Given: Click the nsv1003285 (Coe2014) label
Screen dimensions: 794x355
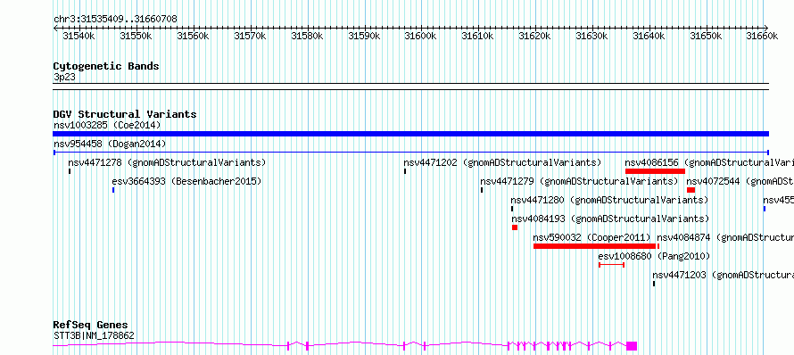Looking at the screenshot, I should tap(107, 125).
